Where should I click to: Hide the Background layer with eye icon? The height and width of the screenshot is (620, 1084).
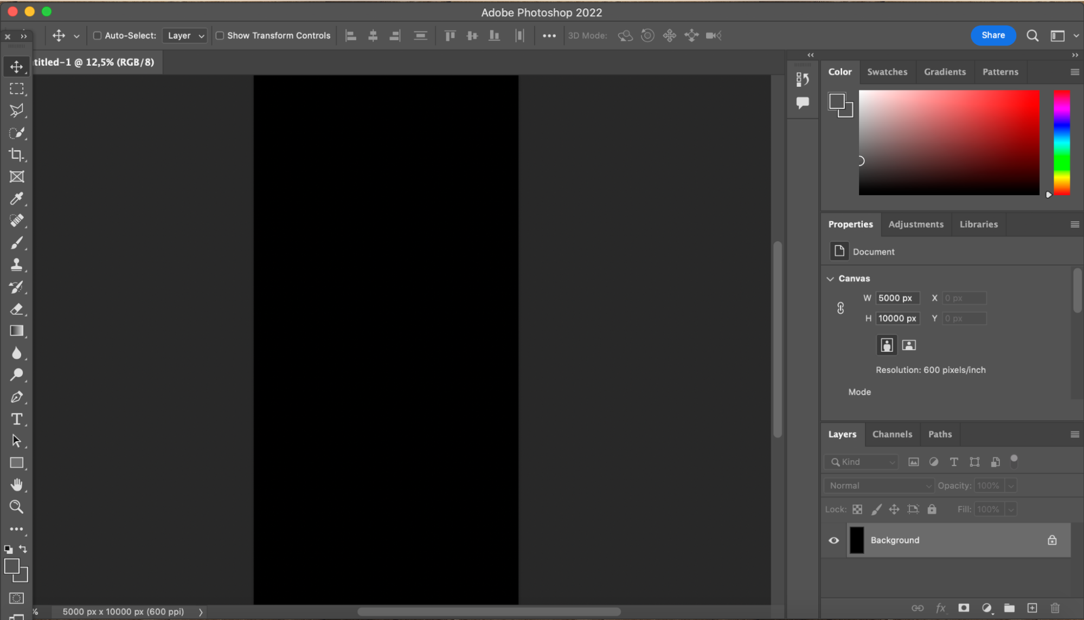pyautogui.click(x=833, y=540)
